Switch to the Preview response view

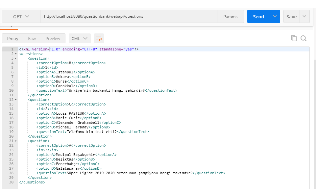coord(53,38)
